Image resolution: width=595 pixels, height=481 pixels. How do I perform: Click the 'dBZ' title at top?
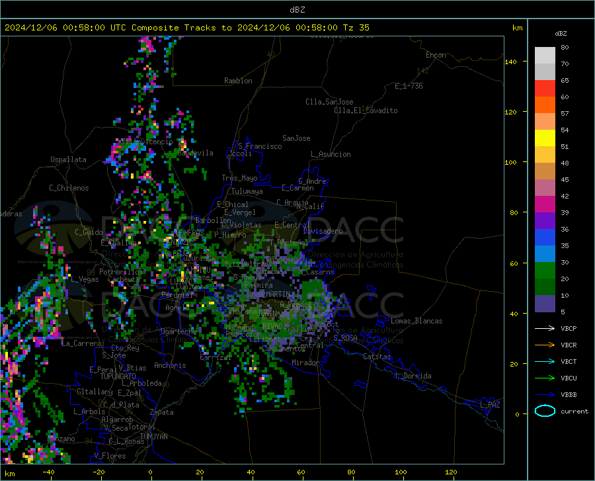[x=297, y=10]
